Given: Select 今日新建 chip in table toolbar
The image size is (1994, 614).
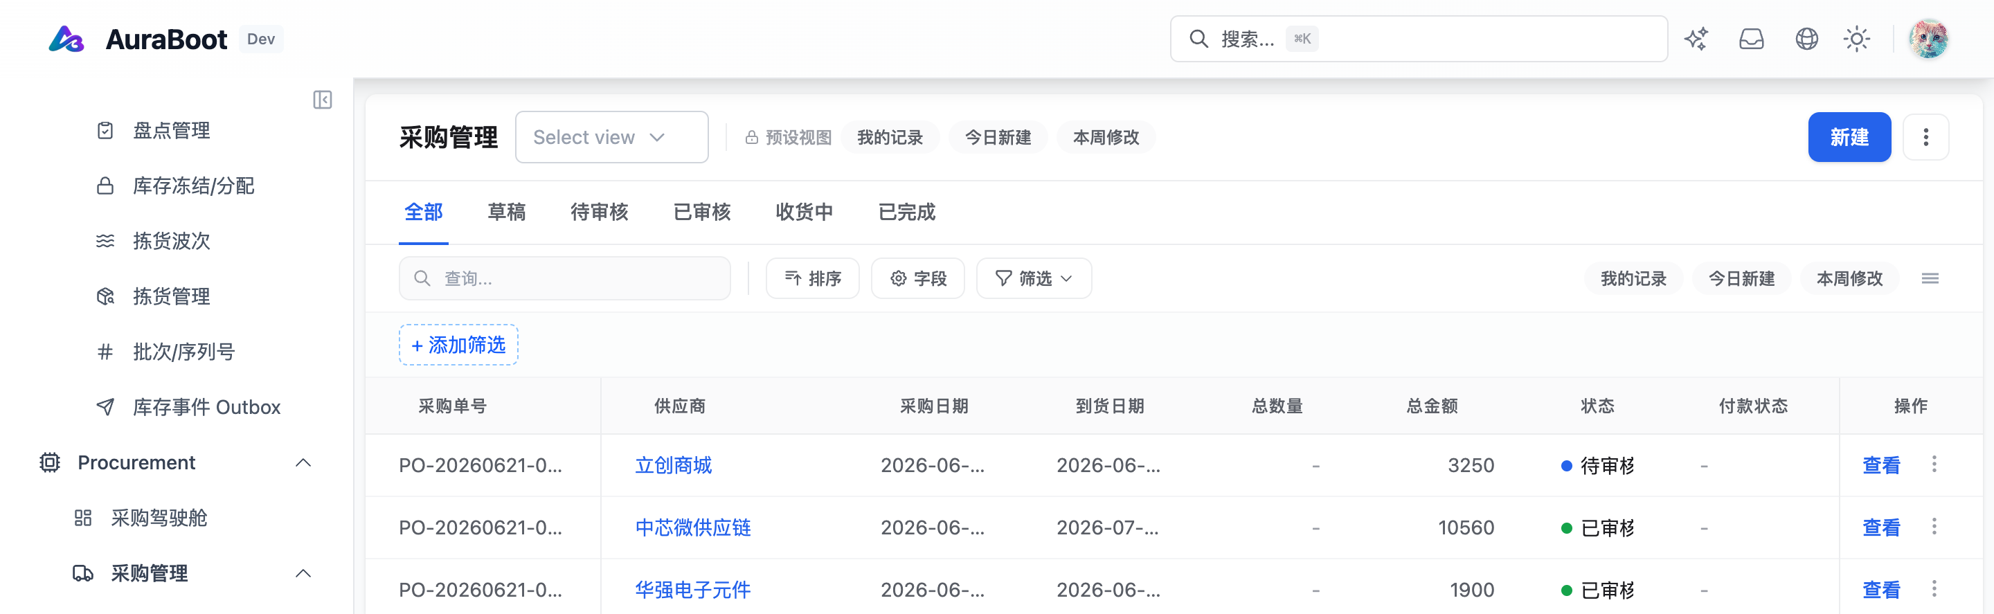Looking at the screenshot, I should tap(1742, 278).
